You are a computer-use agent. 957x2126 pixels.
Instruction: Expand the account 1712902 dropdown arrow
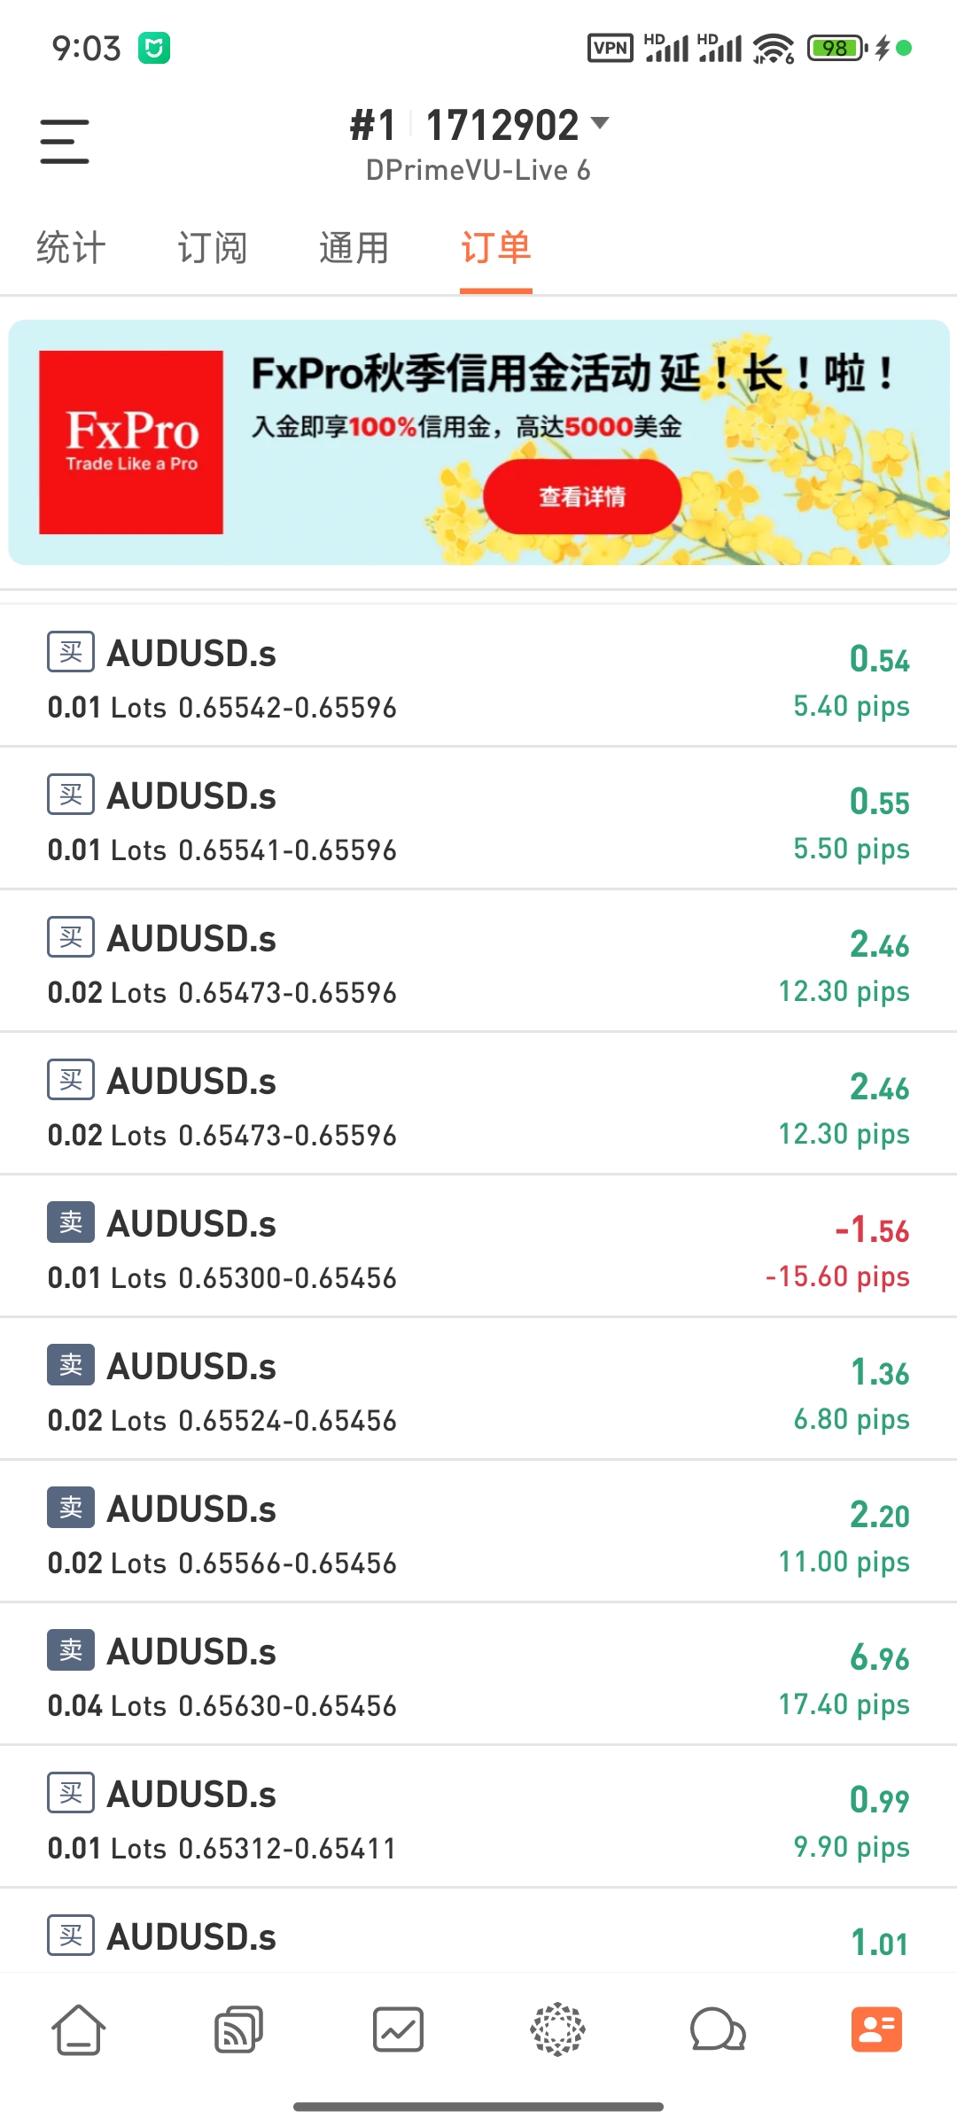pyautogui.click(x=600, y=123)
